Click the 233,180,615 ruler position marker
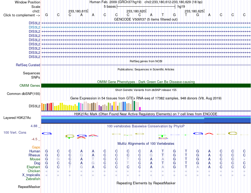The image size is (251, 193). (x=78, y=11)
